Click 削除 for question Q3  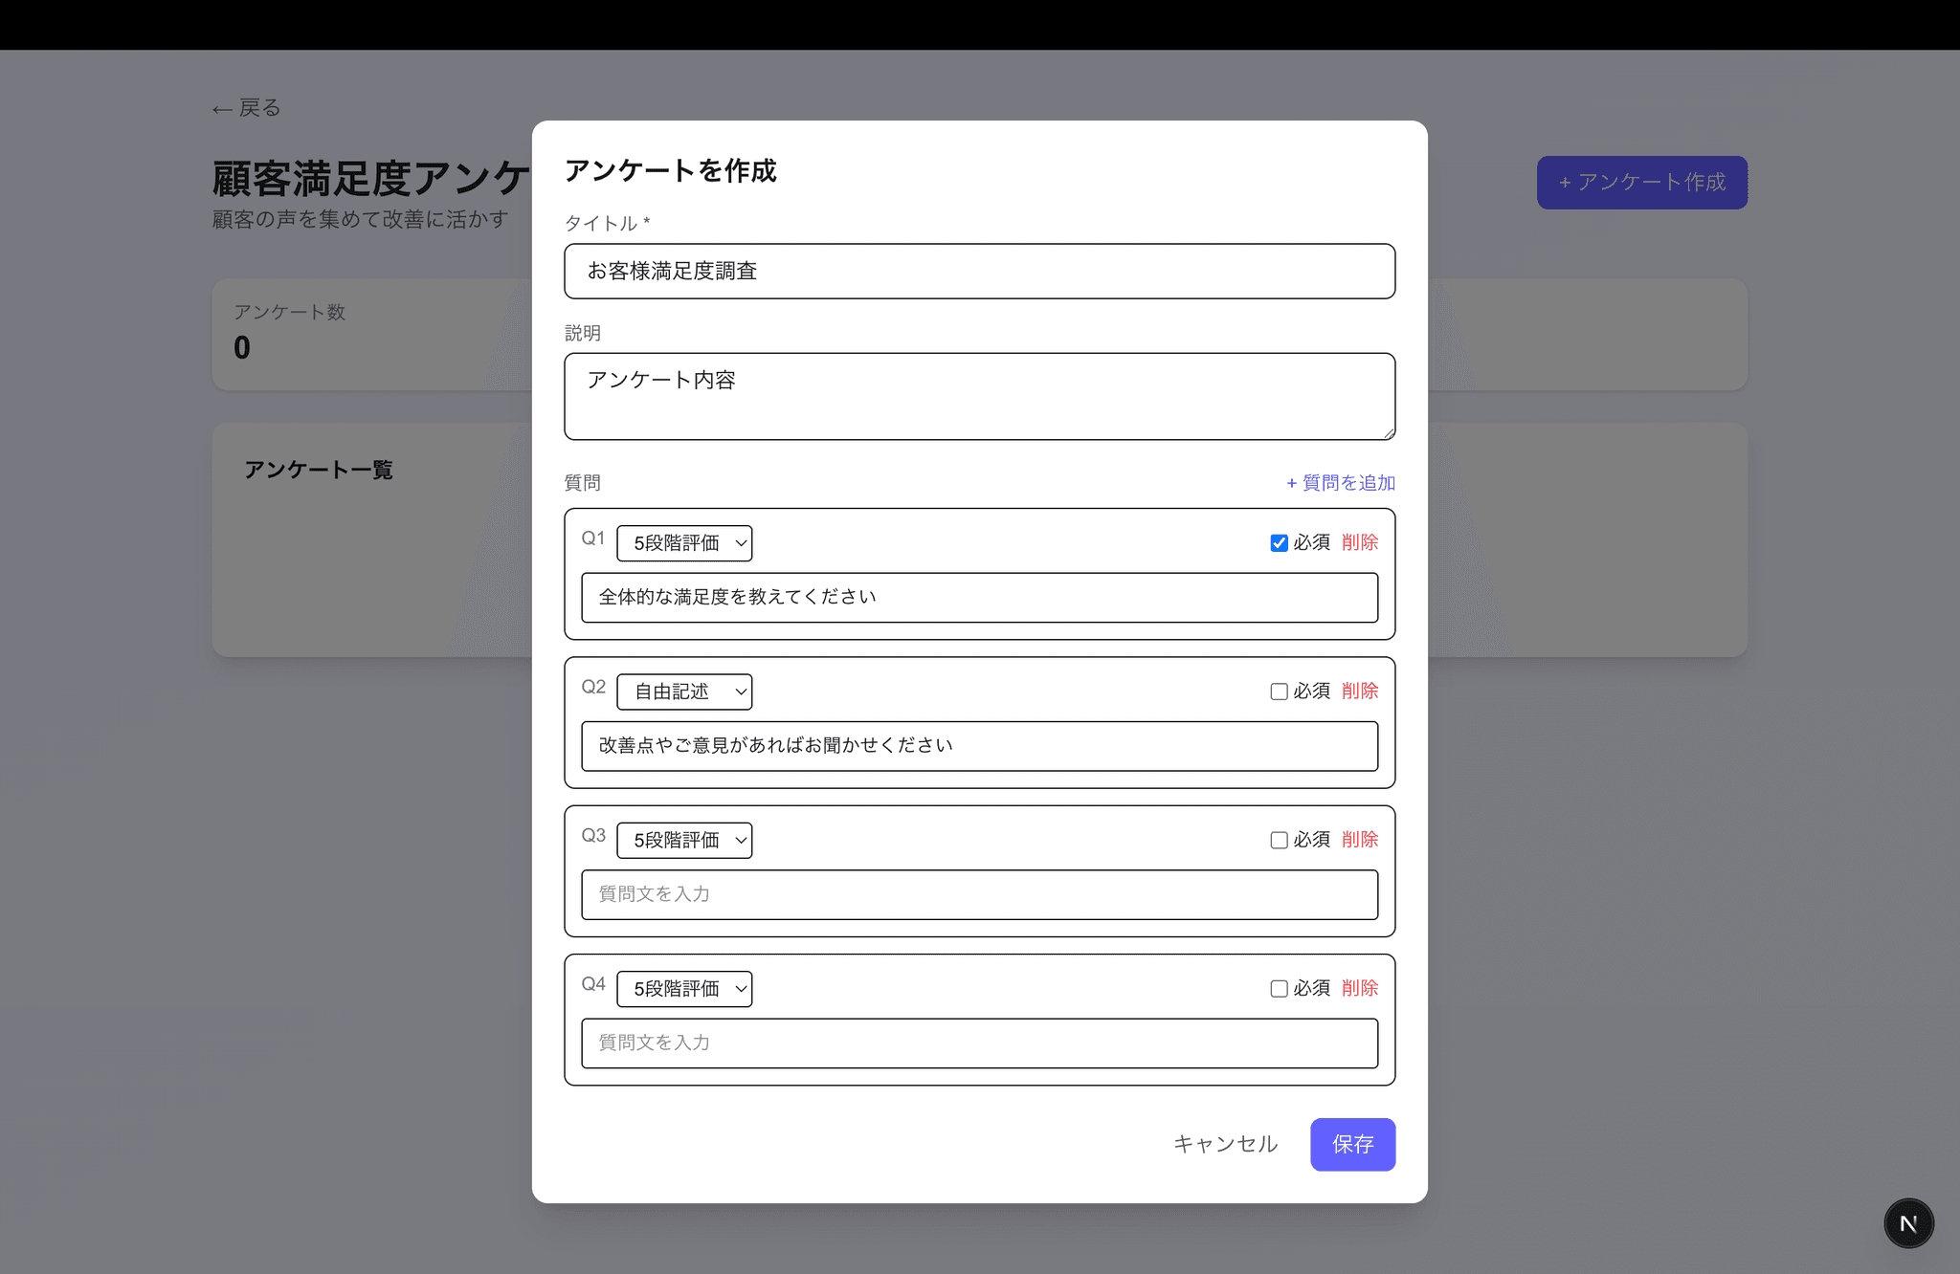click(x=1359, y=839)
